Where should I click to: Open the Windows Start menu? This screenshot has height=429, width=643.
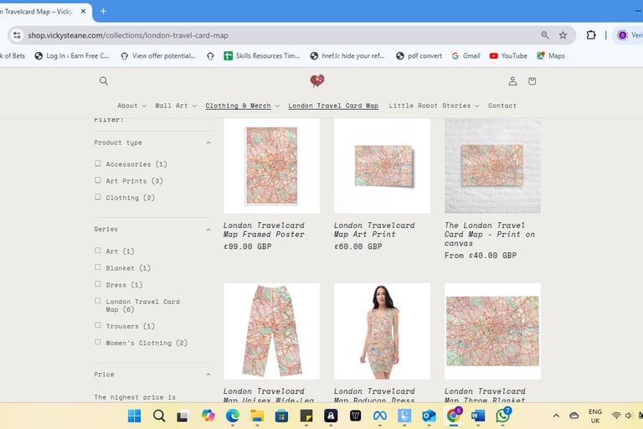coord(134,416)
